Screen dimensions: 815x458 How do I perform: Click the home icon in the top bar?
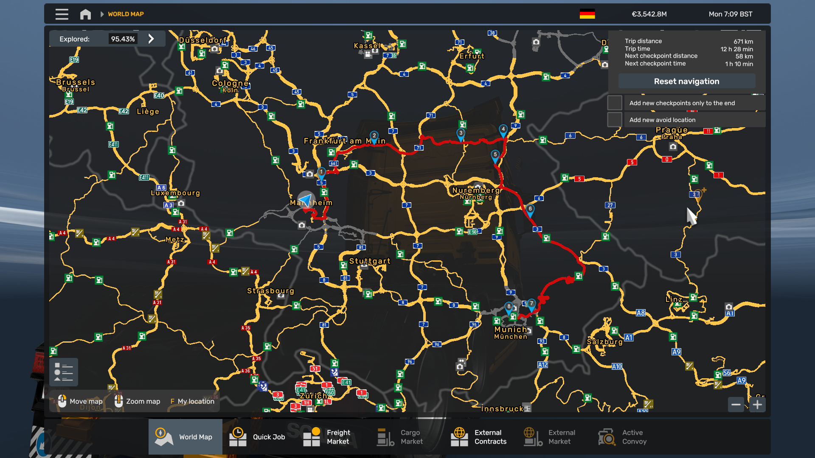tap(85, 14)
